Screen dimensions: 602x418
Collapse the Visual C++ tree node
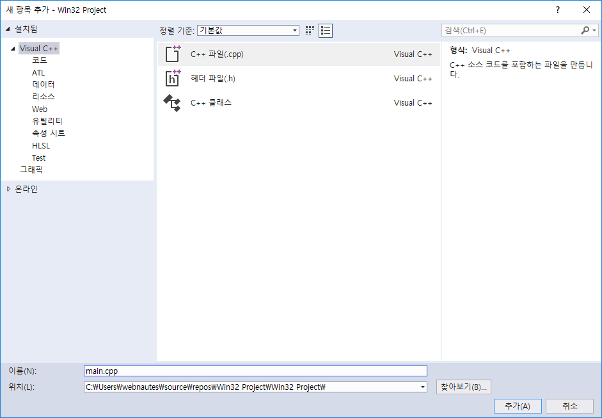13,49
